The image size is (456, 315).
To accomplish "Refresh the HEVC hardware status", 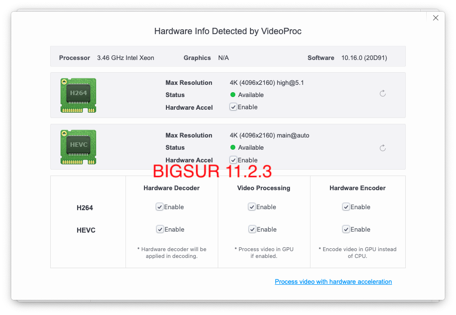I will (x=383, y=148).
